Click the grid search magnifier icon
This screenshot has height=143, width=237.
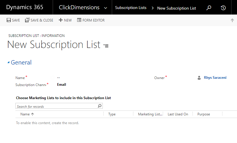100,106
